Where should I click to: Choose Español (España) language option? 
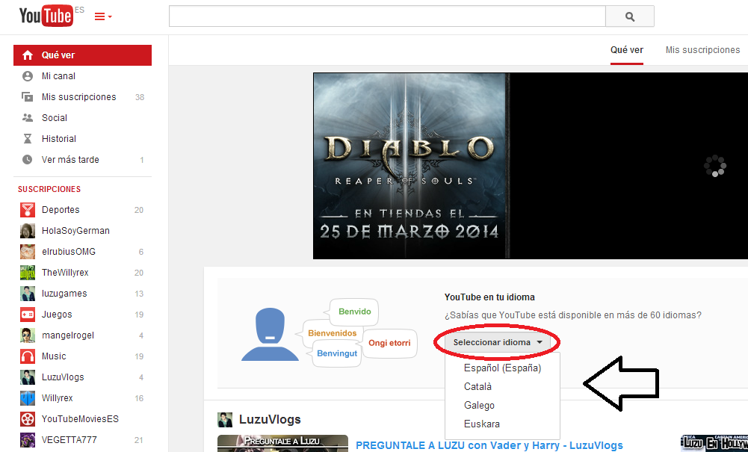[x=502, y=368]
